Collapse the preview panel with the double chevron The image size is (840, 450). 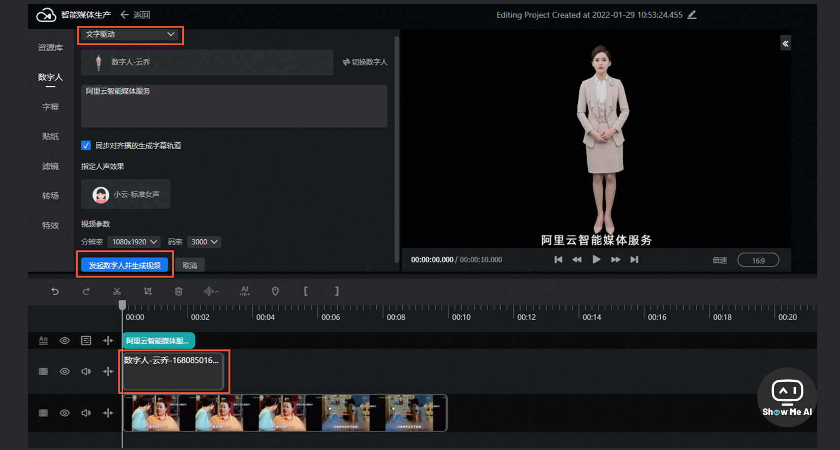(786, 44)
